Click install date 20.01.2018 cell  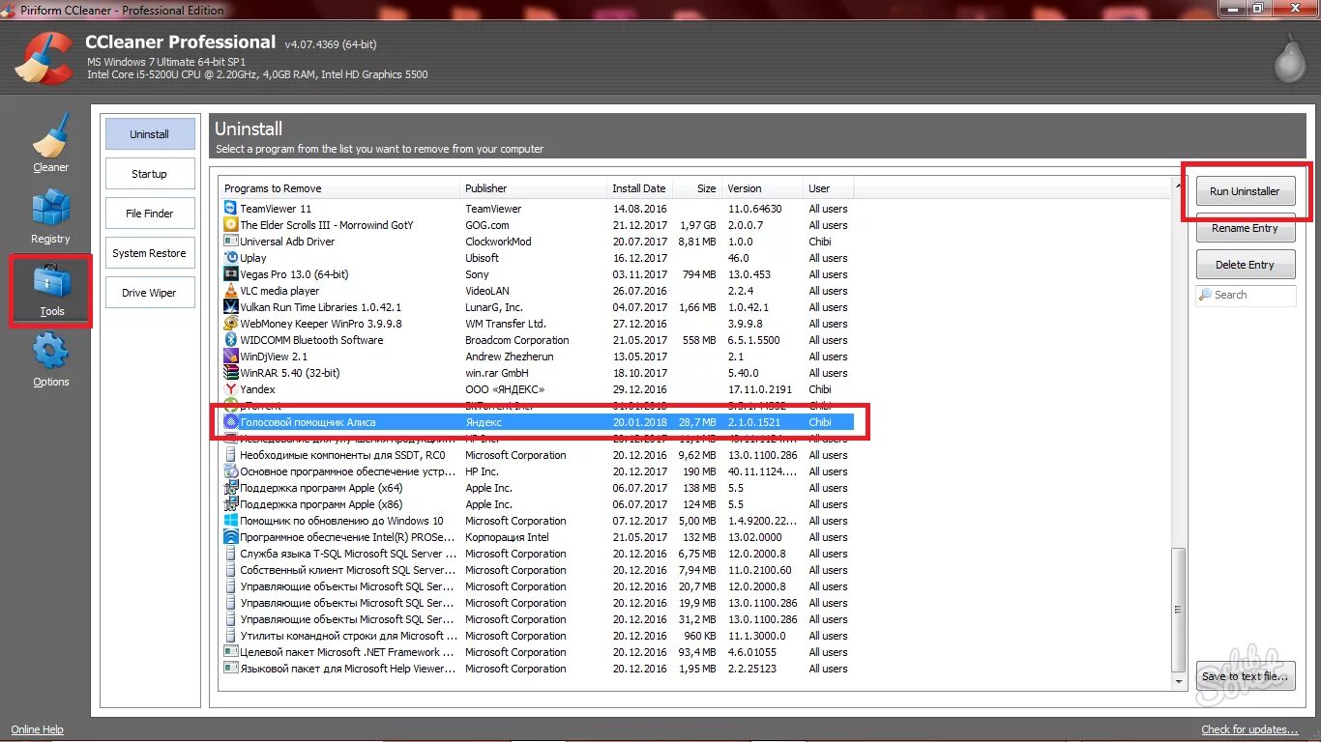[640, 422]
